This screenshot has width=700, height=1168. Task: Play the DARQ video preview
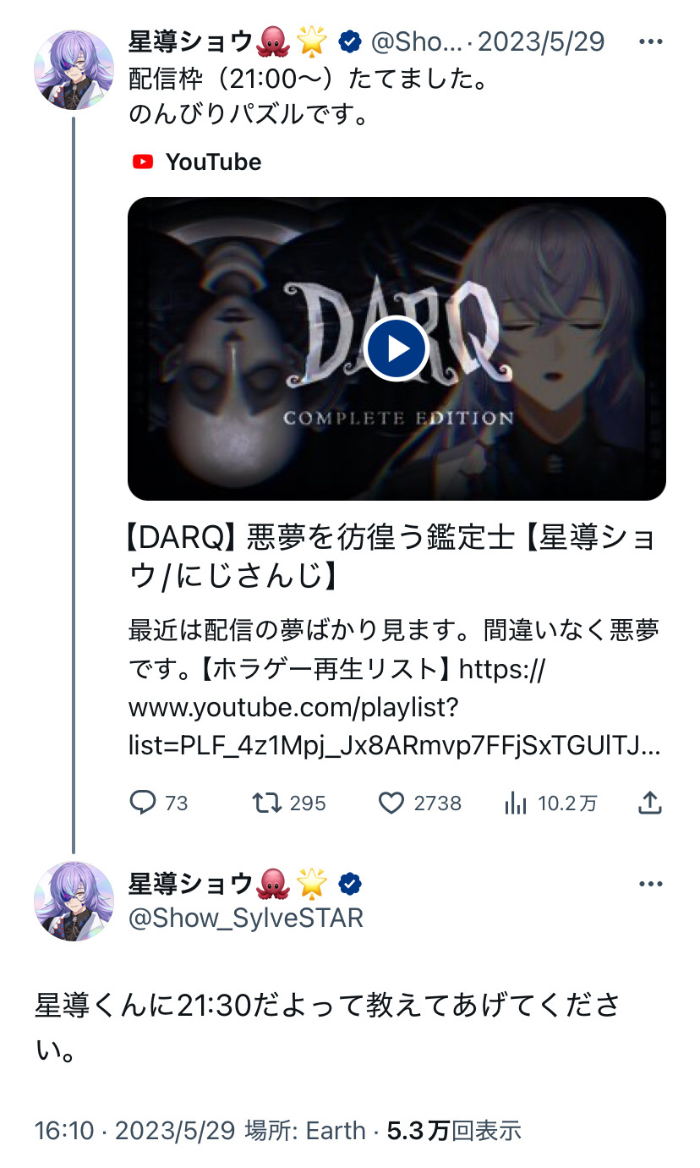(396, 348)
